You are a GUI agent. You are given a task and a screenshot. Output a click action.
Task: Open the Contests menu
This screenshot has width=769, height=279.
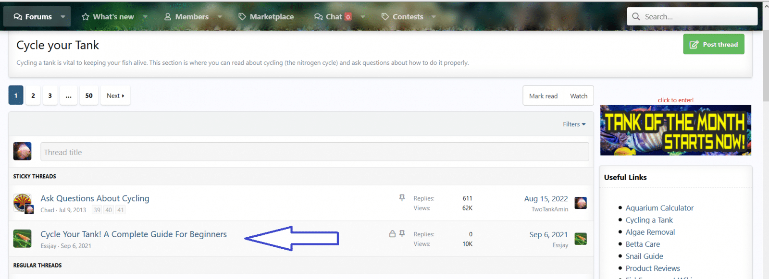[403, 17]
